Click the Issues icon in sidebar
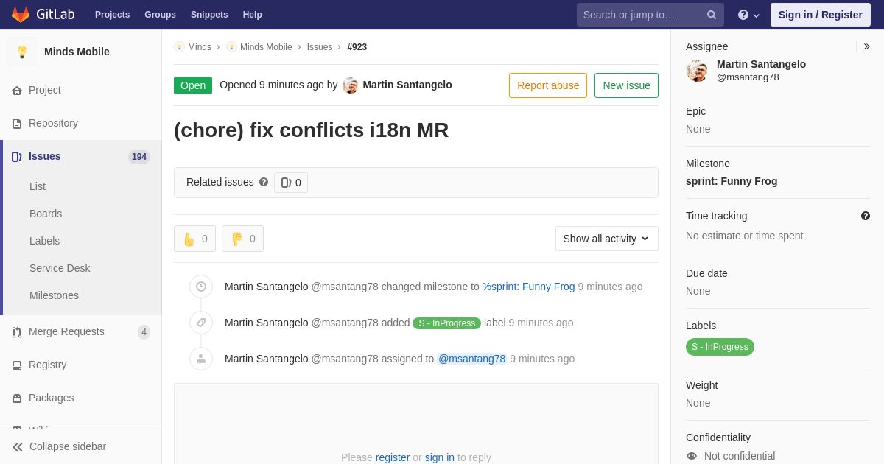Image resolution: width=884 pixels, height=464 pixels. 17,157
